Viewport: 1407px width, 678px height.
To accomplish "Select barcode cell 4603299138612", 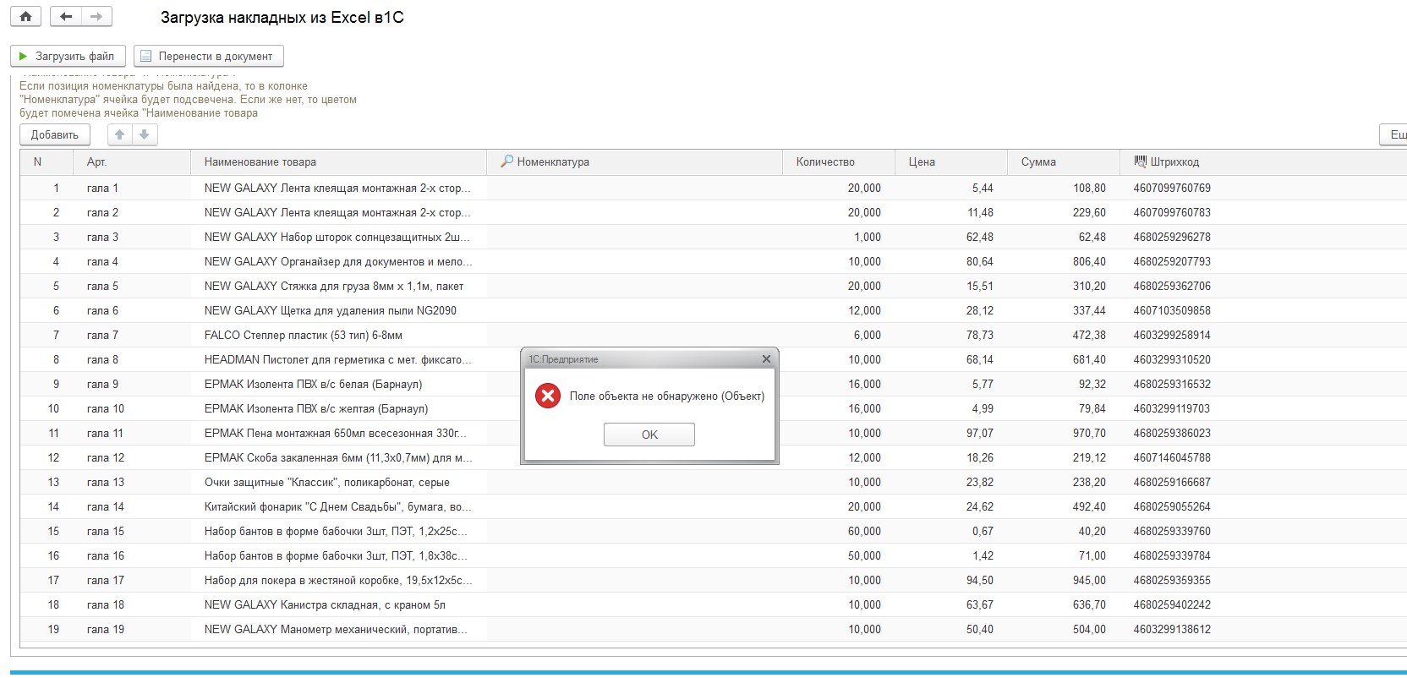I will 1263,629.
